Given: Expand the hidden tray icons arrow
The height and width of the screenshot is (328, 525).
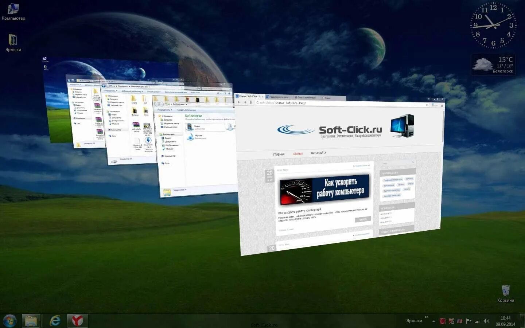Looking at the screenshot, I should point(433,321).
